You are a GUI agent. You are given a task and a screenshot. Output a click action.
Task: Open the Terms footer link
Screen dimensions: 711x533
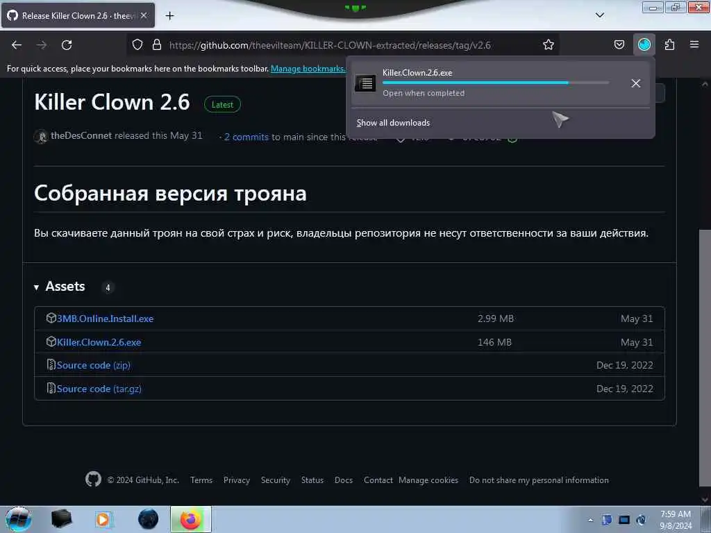coord(201,480)
